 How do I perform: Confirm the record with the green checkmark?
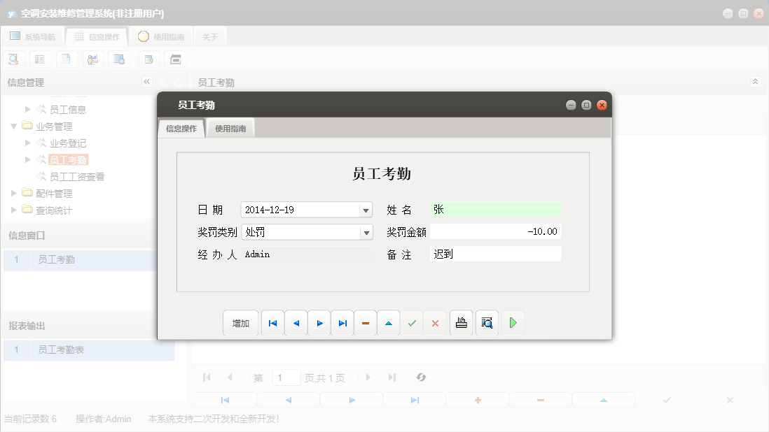pos(411,322)
